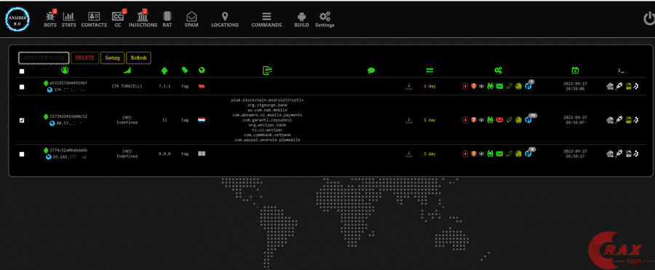Open the INJECTIONS page
The width and height of the screenshot is (655, 270).
[x=143, y=19]
